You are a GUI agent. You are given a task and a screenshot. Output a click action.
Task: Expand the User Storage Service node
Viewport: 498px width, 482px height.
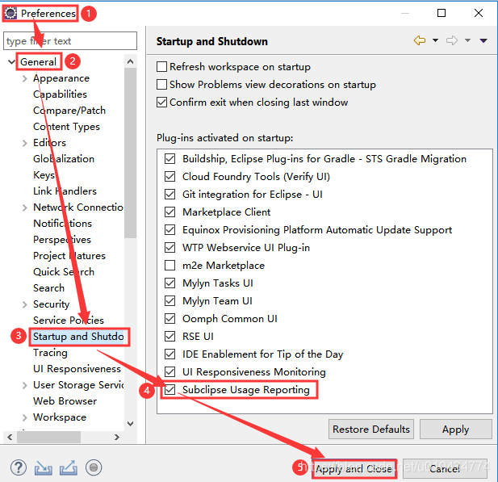25,385
